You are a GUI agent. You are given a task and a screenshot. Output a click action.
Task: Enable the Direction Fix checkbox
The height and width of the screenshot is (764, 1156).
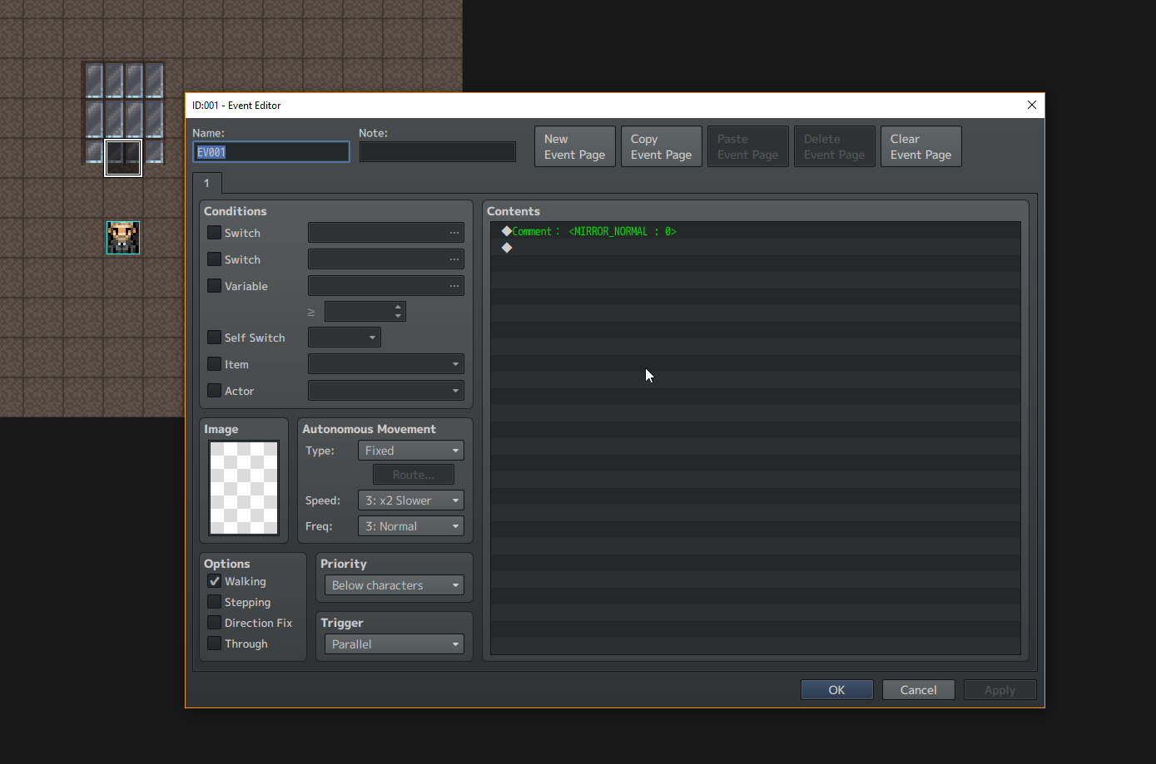click(x=214, y=623)
